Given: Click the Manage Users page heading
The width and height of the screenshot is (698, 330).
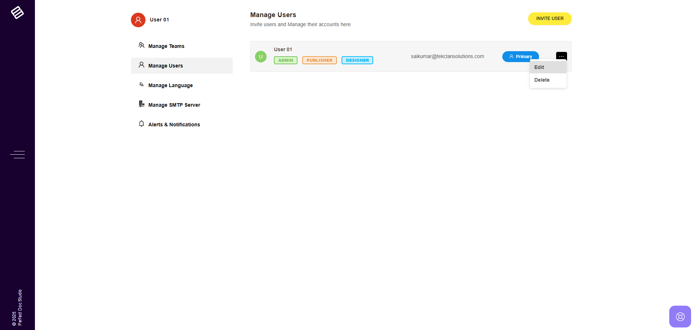Looking at the screenshot, I should pos(273,15).
